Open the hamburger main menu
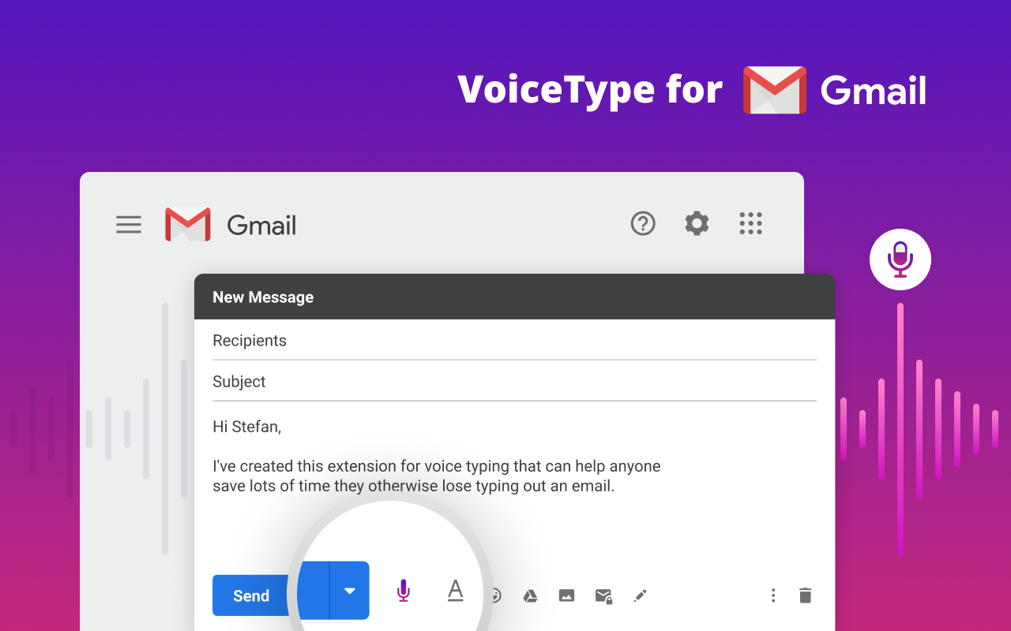Image resolution: width=1011 pixels, height=631 pixels. pos(129,225)
